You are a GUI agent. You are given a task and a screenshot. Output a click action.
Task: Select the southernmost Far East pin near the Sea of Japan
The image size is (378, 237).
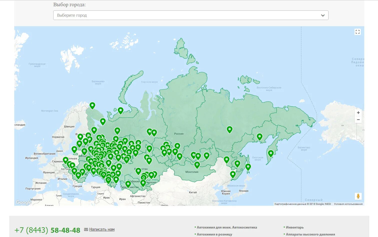233,174
